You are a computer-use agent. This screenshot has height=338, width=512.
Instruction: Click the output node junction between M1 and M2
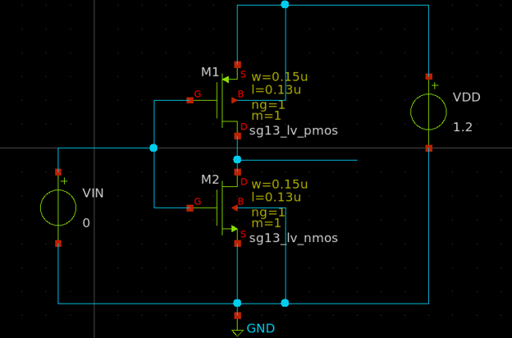coord(237,159)
